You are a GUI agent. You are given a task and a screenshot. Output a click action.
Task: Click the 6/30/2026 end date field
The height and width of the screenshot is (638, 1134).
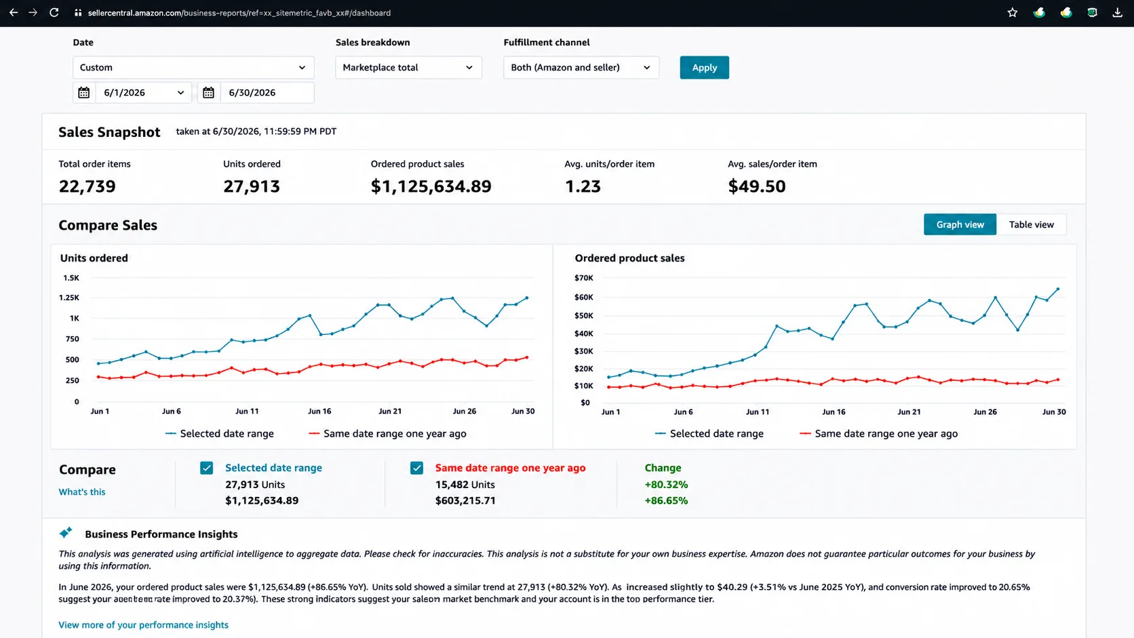(267, 92)
